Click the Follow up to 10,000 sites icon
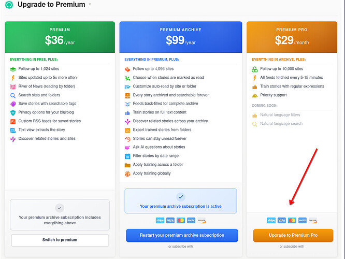345x259 pixels. (x=254, y=69)
